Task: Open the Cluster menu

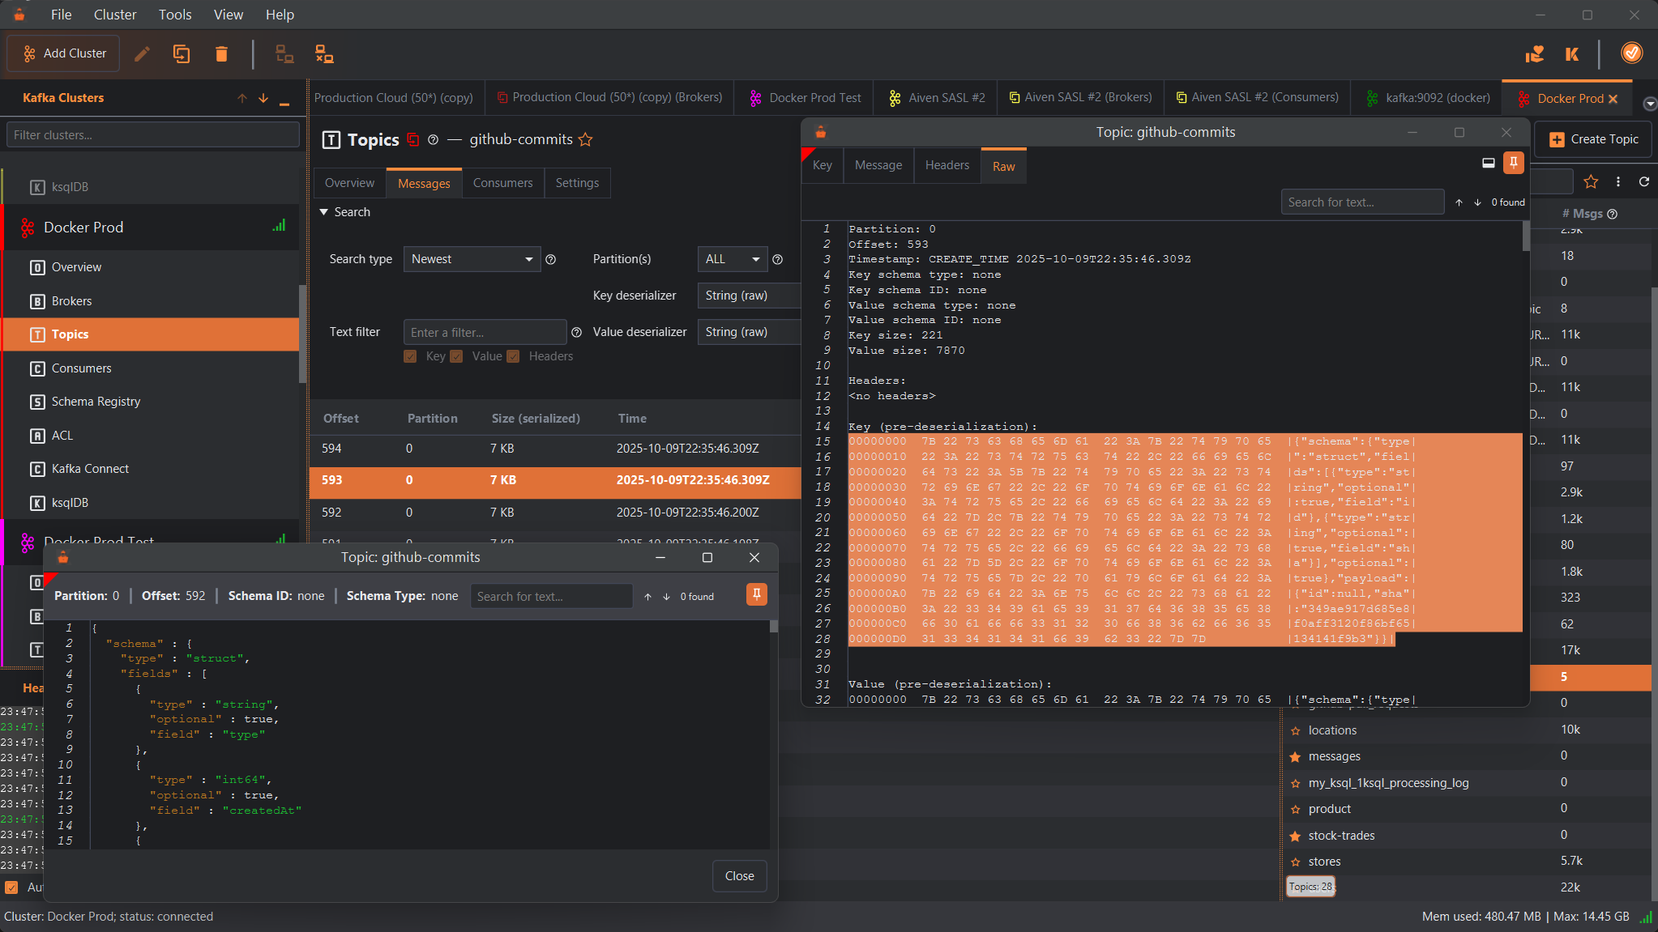Action: [114, 15]
